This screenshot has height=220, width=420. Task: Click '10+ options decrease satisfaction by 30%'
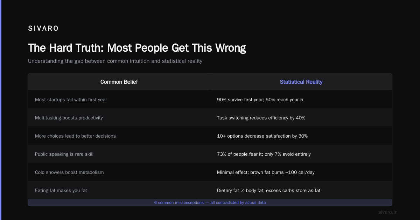point(301,136)
